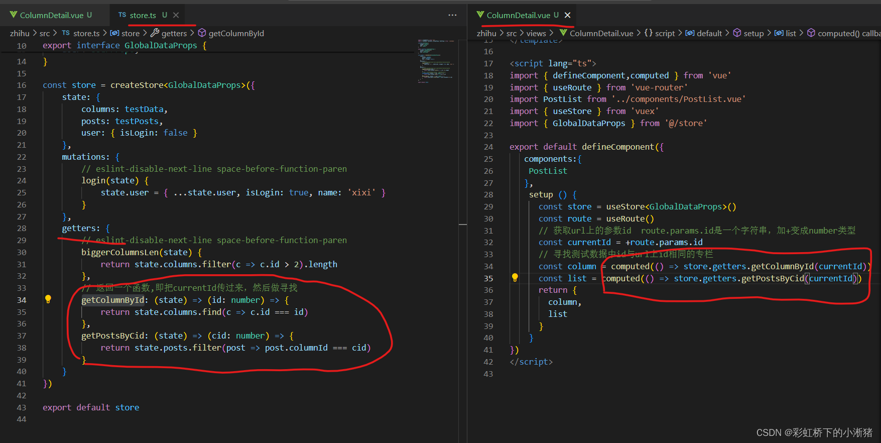Image resolution: width=881 pixels, height=443 pixels.
Task: Click the wrench icon before 'getters' in the breadcrumb
Action: pyautogui.click(x=155, y=33)
